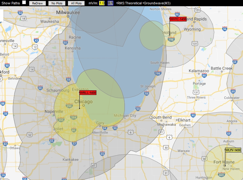Screen dimensions: 243x180
Task: Click the Interstate 294 shield
Action: click(74, 117)
